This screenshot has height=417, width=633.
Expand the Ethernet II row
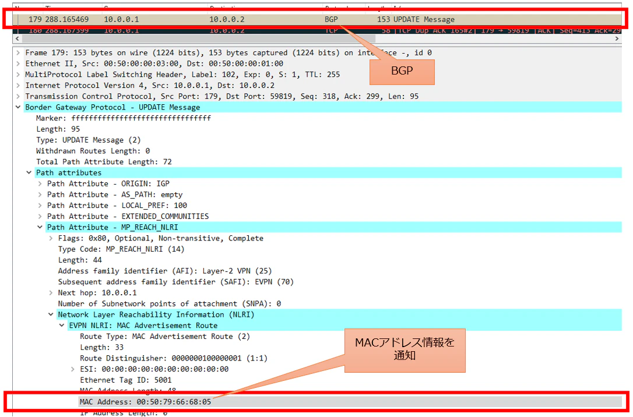point(17,63)
